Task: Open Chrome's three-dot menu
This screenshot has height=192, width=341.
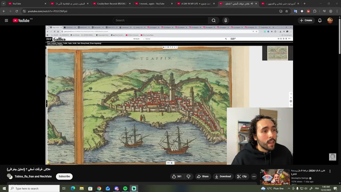Action: (337, 11)
